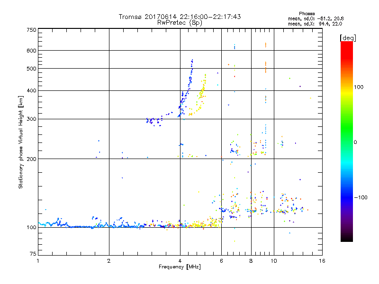Click the y-axis tick label '500'
Image resolution: width=379 pixels, height=284 pixels.
tap(31, 69)
